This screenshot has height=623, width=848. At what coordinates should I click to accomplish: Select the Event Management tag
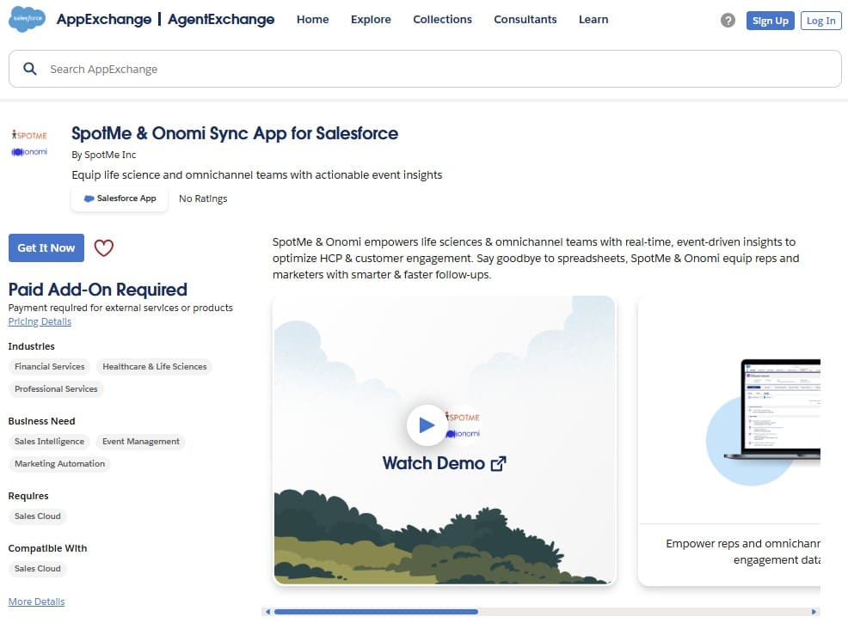pyautogui.click(x=140, y=442)
